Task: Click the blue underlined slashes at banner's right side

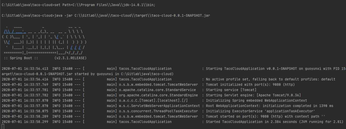Action: tap(76, 47)
